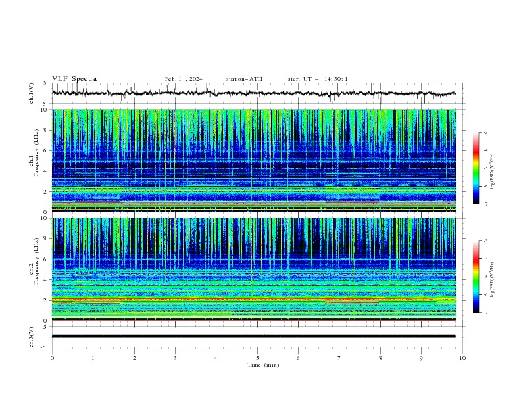The width and height of the screenshot is (521, 402).
Task: Click the '-7' label on ch.2 colorbar
Action: [485, 313]
